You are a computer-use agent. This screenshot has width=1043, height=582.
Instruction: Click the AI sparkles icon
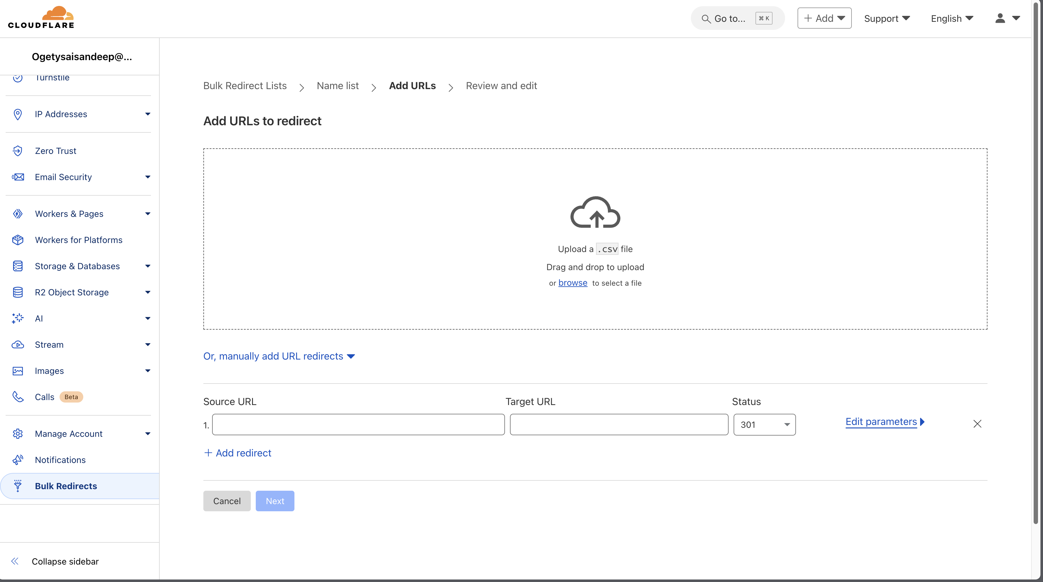click(17, 319)
